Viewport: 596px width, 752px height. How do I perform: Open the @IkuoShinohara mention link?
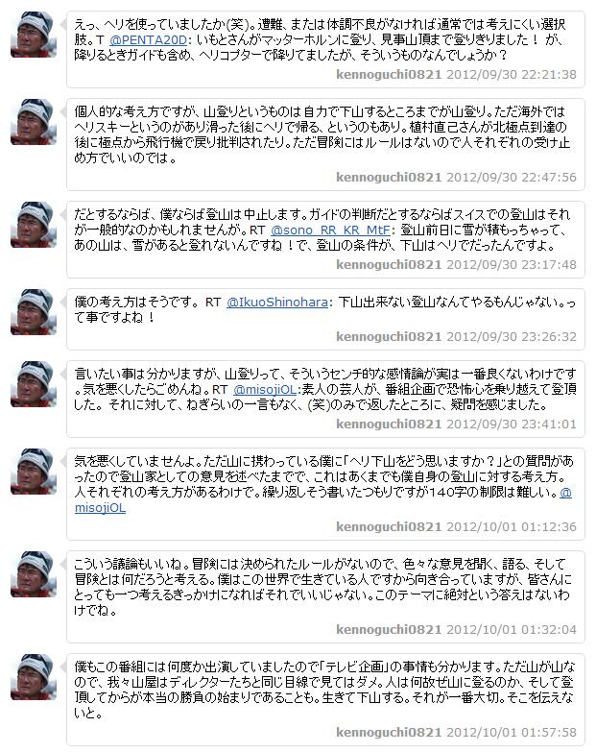tap(277, 303)
